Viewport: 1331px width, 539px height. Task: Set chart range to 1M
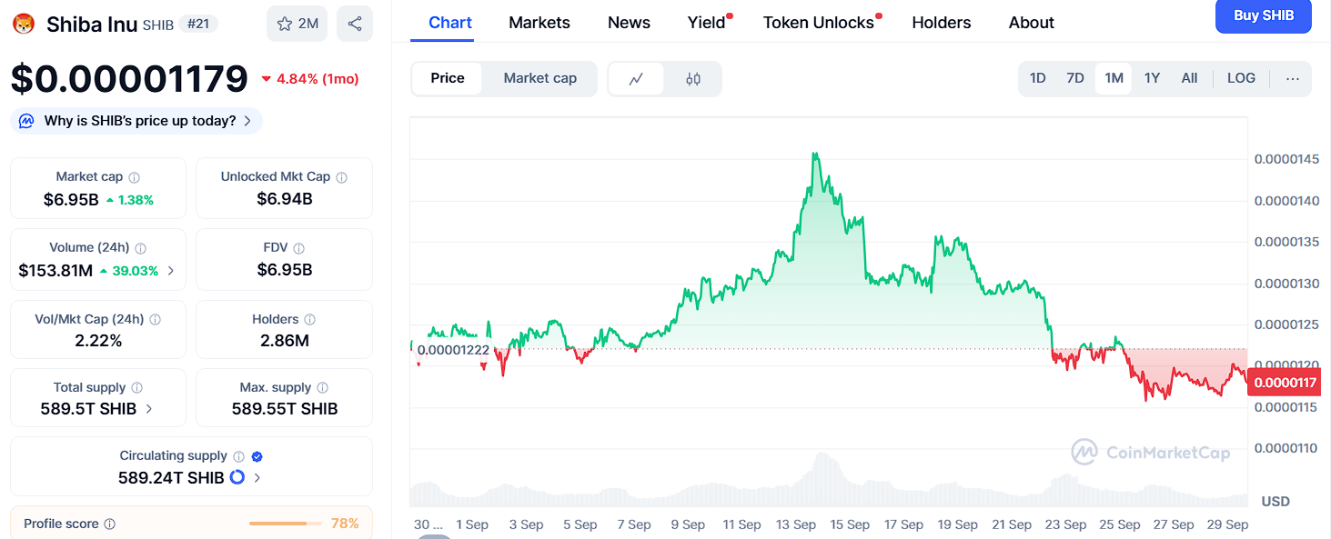1114,78
